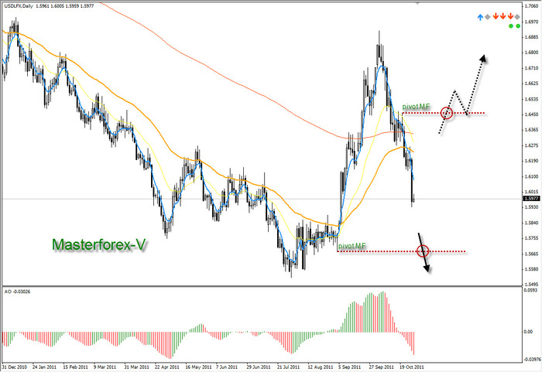
Task: Click the dotted upward arrow tip
Action: 484,56
